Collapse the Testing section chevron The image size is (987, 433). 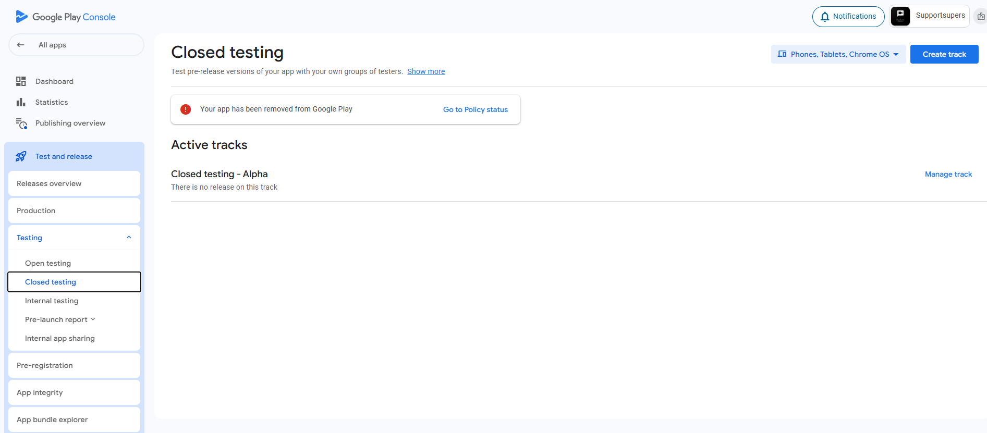tap(129, 238)
